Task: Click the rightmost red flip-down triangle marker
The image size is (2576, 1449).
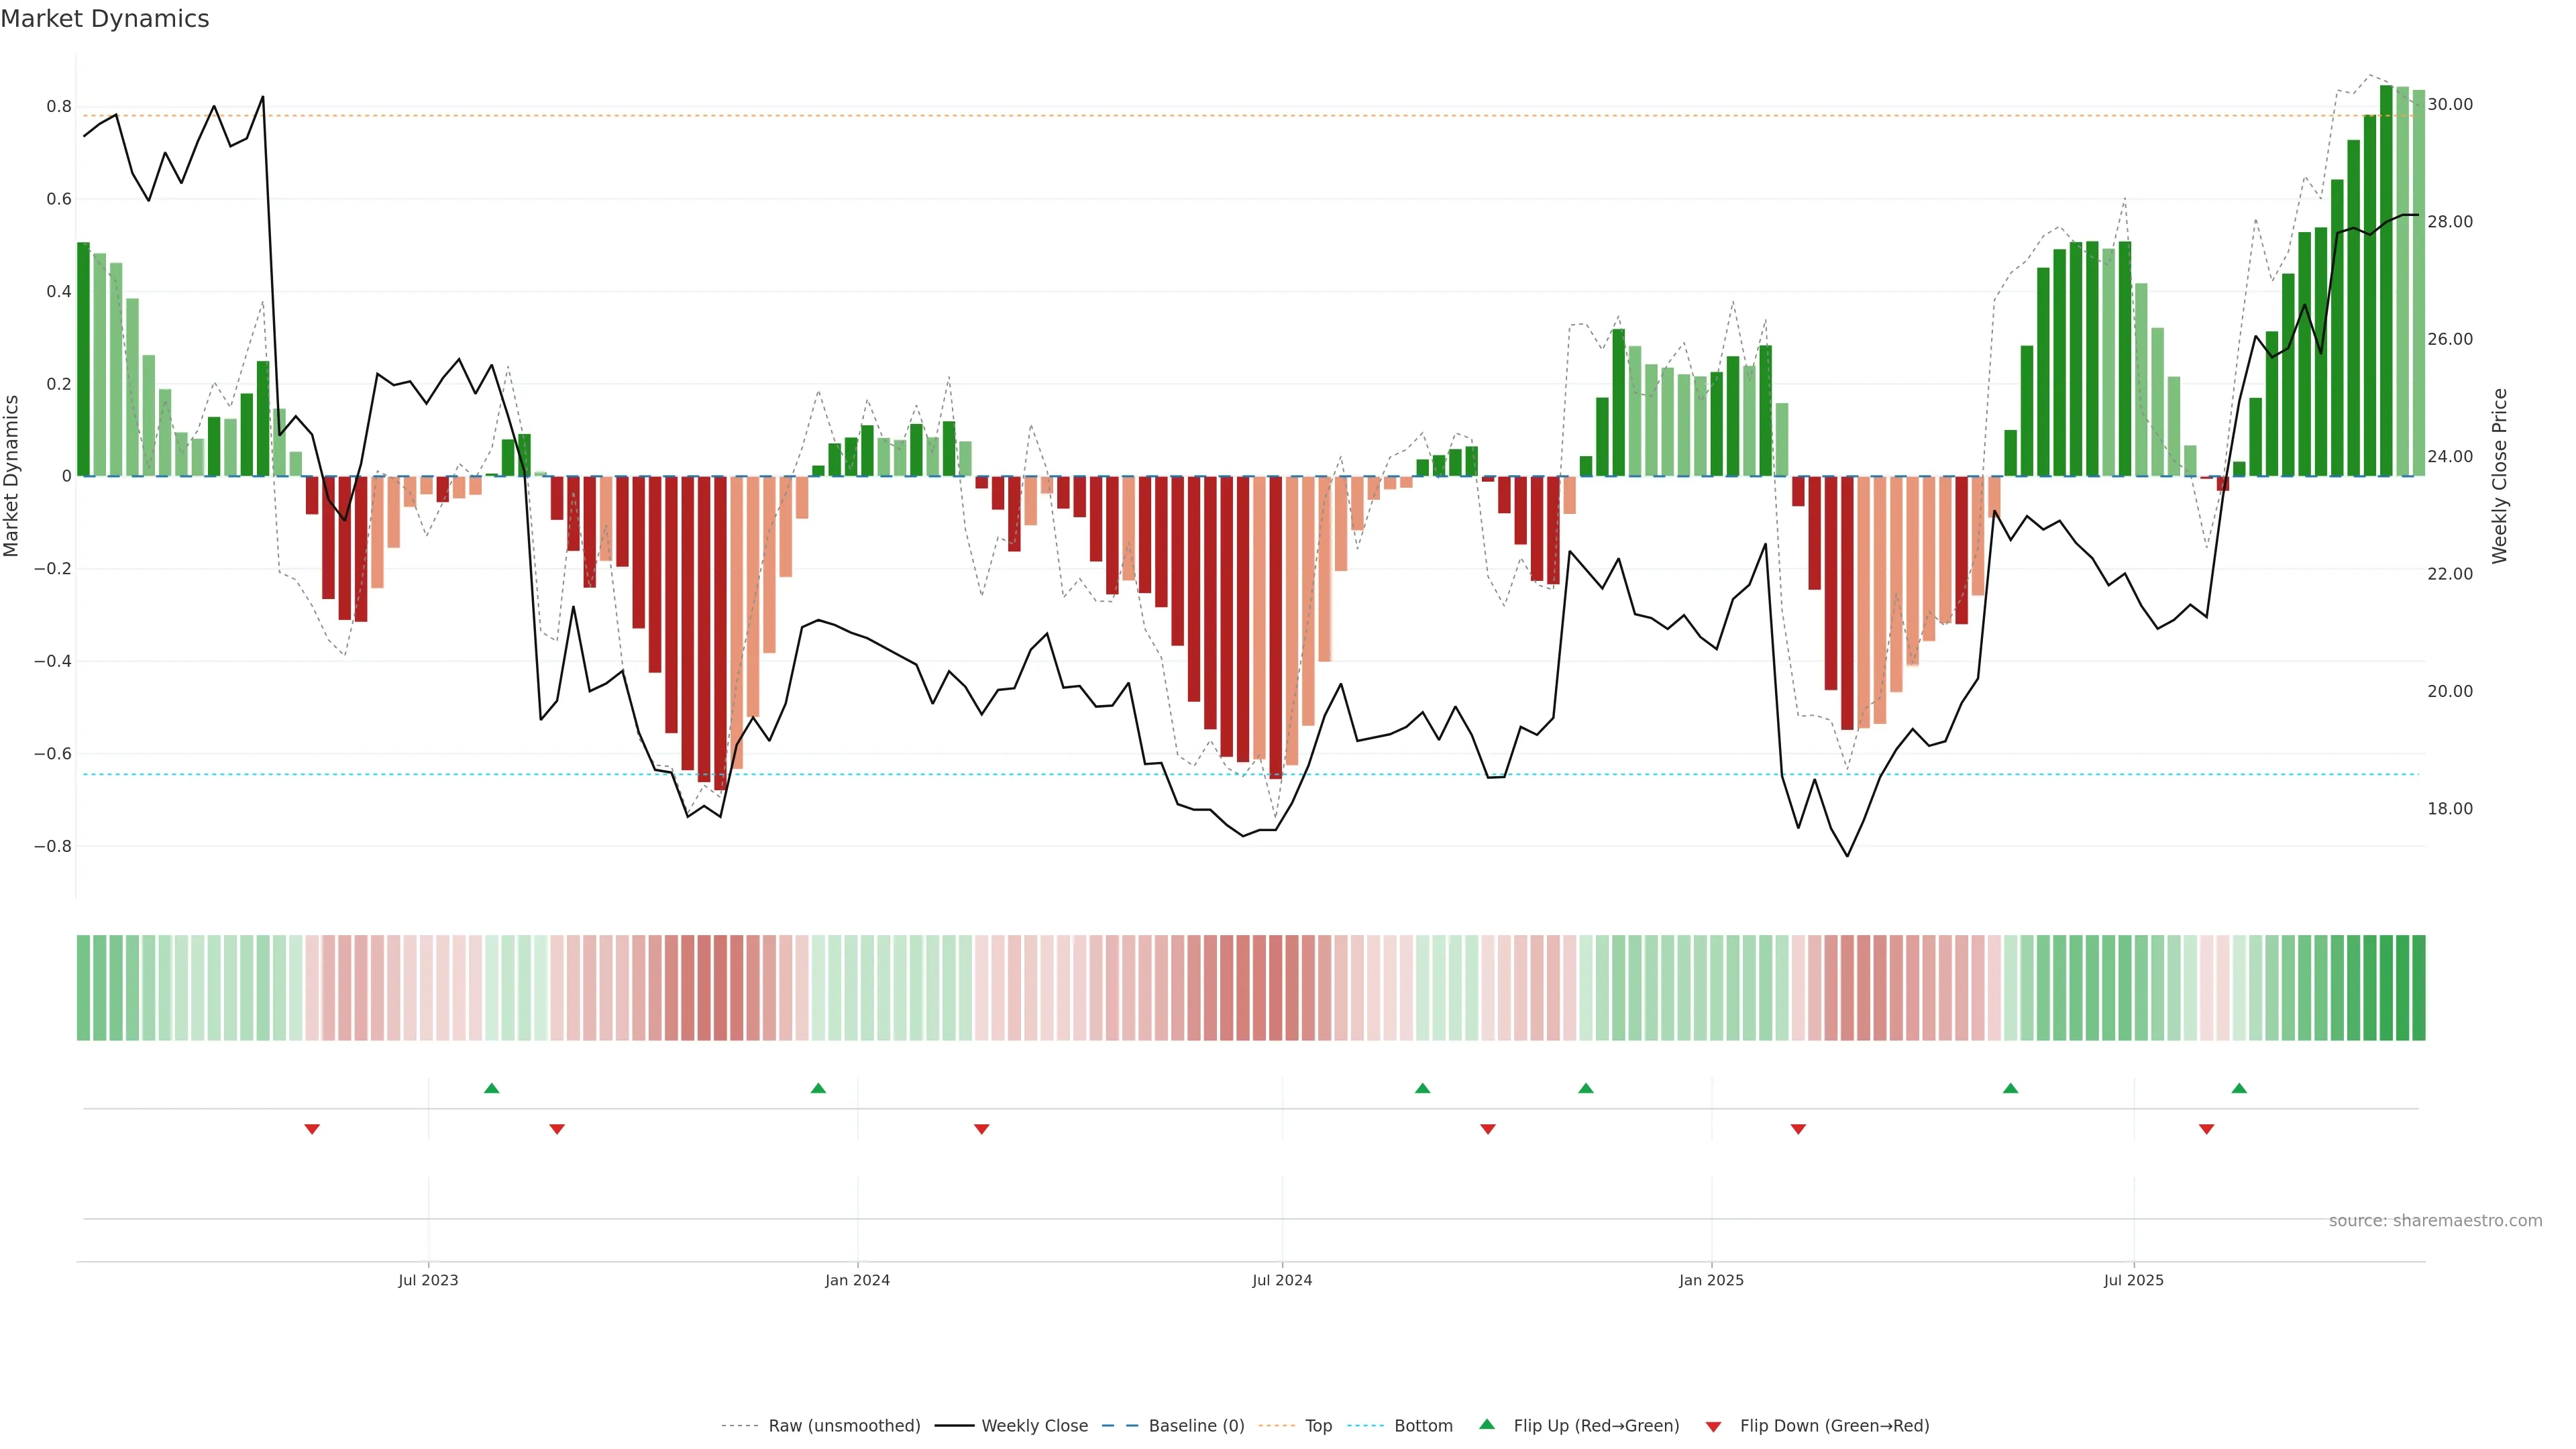Action: tap(2207, 1129)
